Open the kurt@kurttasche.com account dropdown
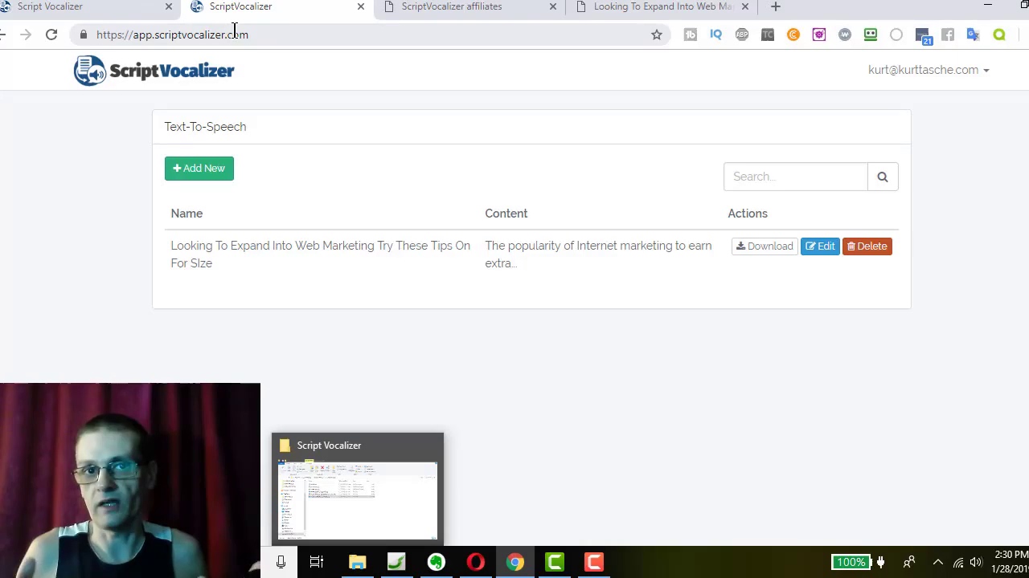 [929, 70]
